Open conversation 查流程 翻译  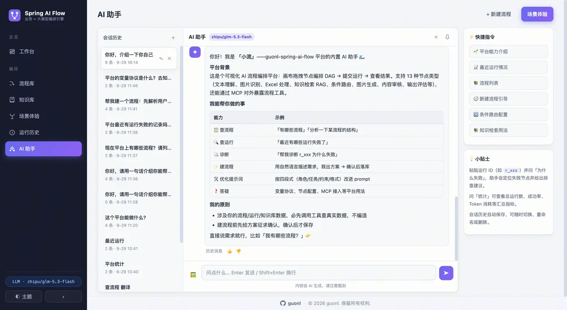pyautogui.click(x=139, y=287)
